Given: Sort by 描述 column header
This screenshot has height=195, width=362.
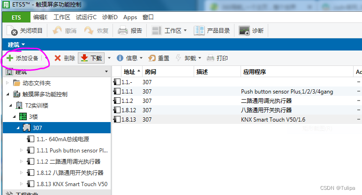Looking at the screenshot, I should coord(217,72).
